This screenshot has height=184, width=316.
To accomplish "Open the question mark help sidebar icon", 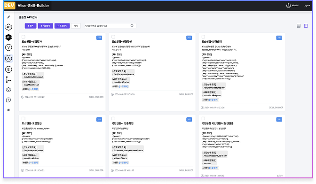I will (x=8, y=100).
